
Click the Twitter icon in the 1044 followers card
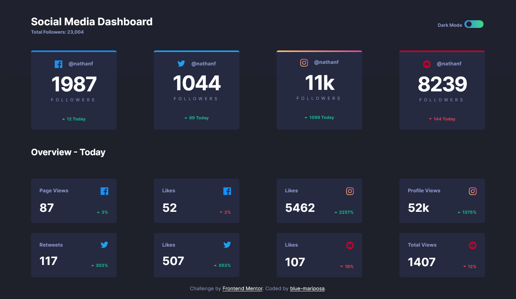pos(181,63)
